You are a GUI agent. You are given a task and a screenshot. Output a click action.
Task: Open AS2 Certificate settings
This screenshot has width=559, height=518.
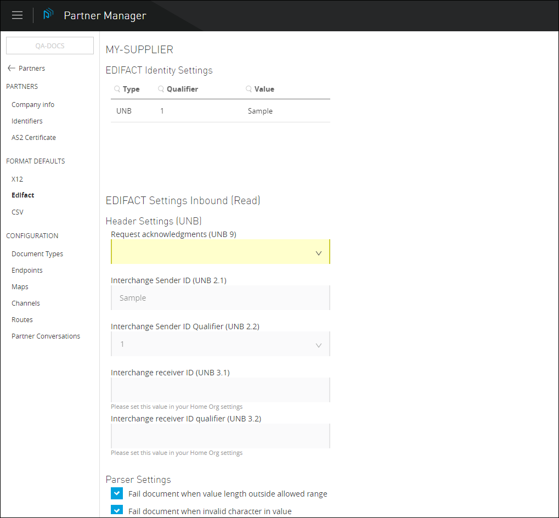33,138
